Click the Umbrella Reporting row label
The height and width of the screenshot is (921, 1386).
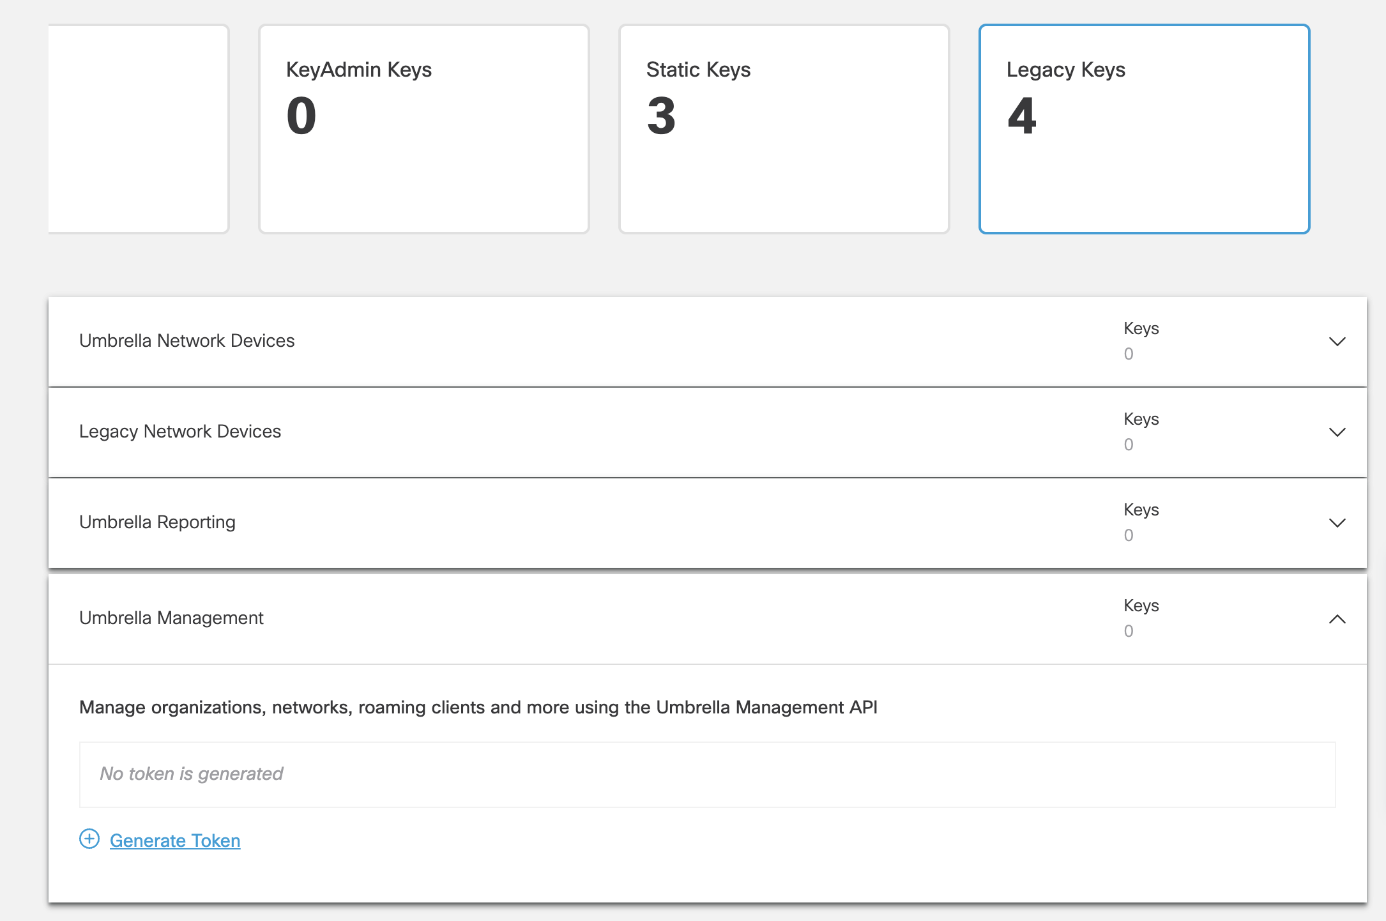pos(156,522)
